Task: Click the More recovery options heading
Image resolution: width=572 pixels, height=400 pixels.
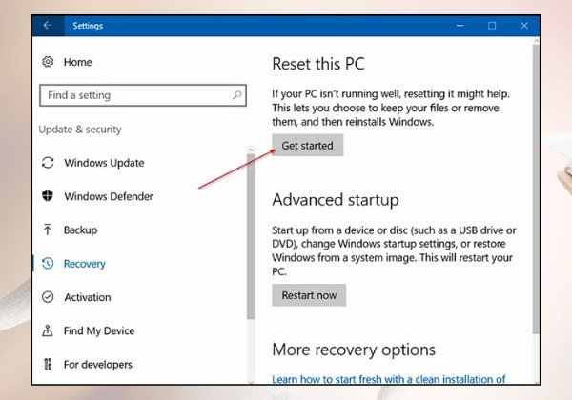Action: [354, 350]
